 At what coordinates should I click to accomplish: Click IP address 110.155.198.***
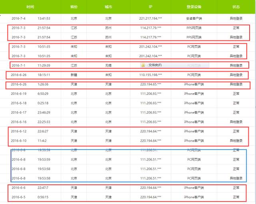click(150, 75)
